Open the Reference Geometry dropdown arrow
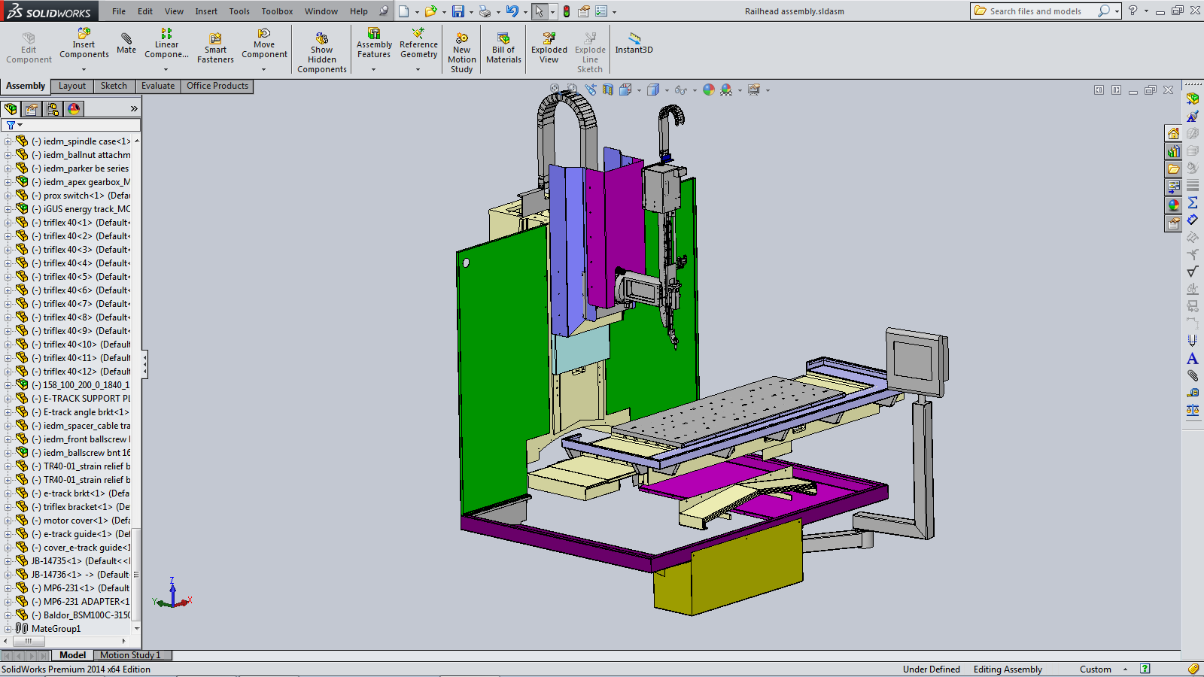 pos(418,69)
